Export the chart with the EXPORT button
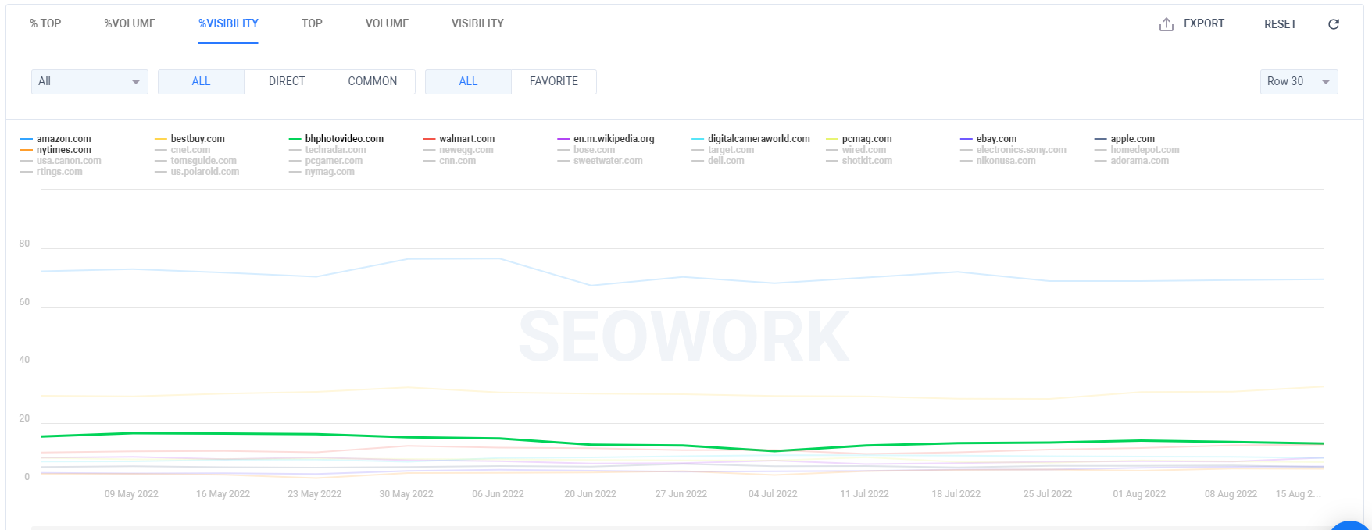 tap(1192, 23)
